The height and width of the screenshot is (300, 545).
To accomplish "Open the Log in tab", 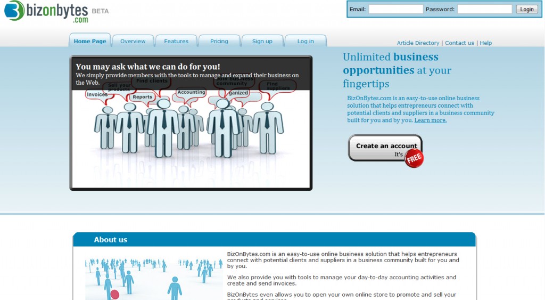I will point(305,41).
